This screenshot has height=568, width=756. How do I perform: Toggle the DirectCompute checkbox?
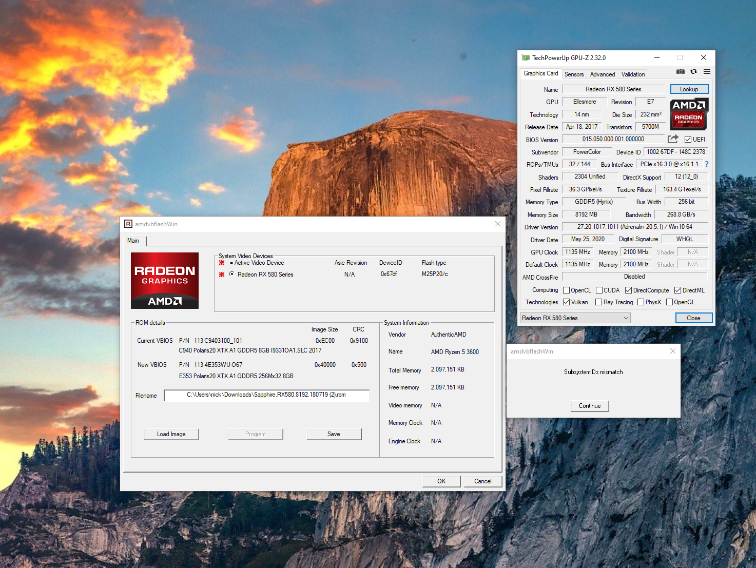[628, 290]
